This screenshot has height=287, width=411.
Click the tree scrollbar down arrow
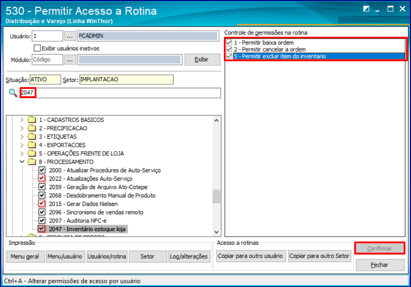point(216,232)
